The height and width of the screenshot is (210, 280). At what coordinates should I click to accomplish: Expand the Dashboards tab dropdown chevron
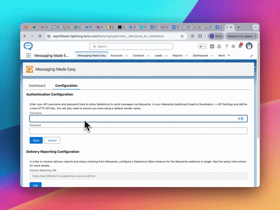tap(212, 56)
